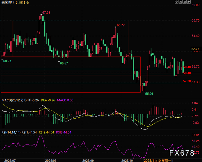Click the 0.41 MACD axis value
The image size is (202, 162).
pyautogui.click(x=195, y=110)
